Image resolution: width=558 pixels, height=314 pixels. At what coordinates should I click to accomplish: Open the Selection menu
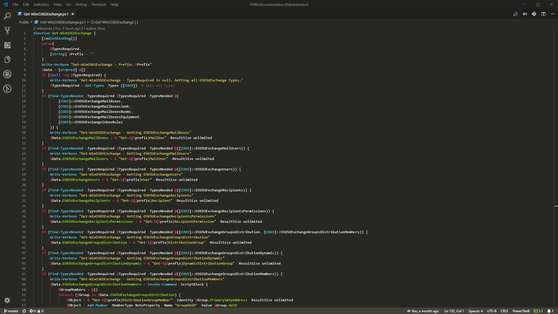coord(41,4)
